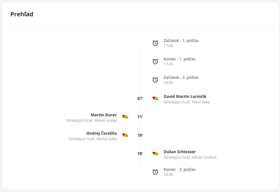Open player David Martin Lorinčík
Image resolution: width=280 pixels, height=192 pixels.
185,96
